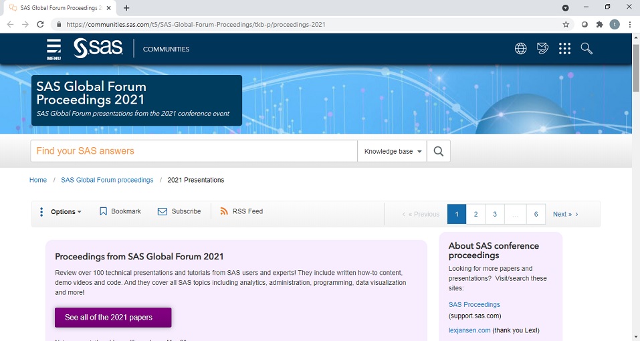Open COMMUNITIES in the header
This screenshot has width=640, height=341.
(166, 49)
